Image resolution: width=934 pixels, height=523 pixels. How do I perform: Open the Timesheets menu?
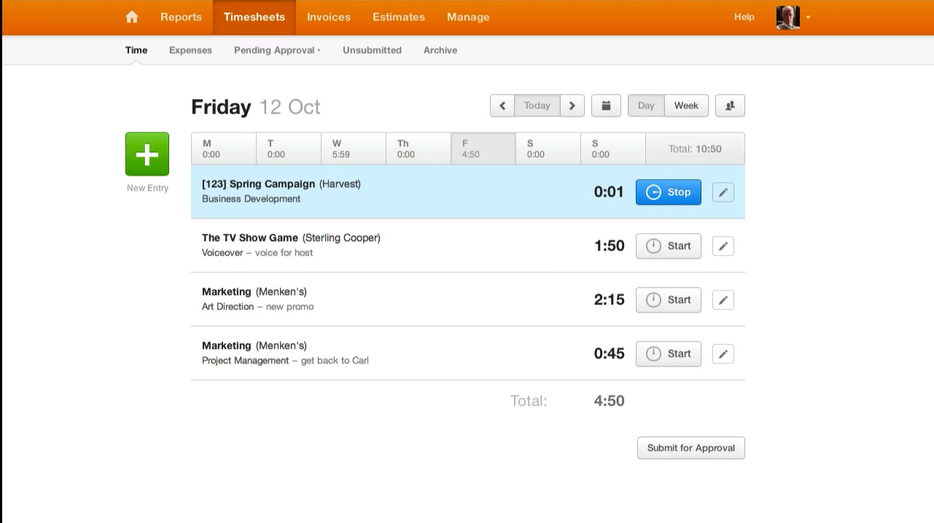[254, 17]
